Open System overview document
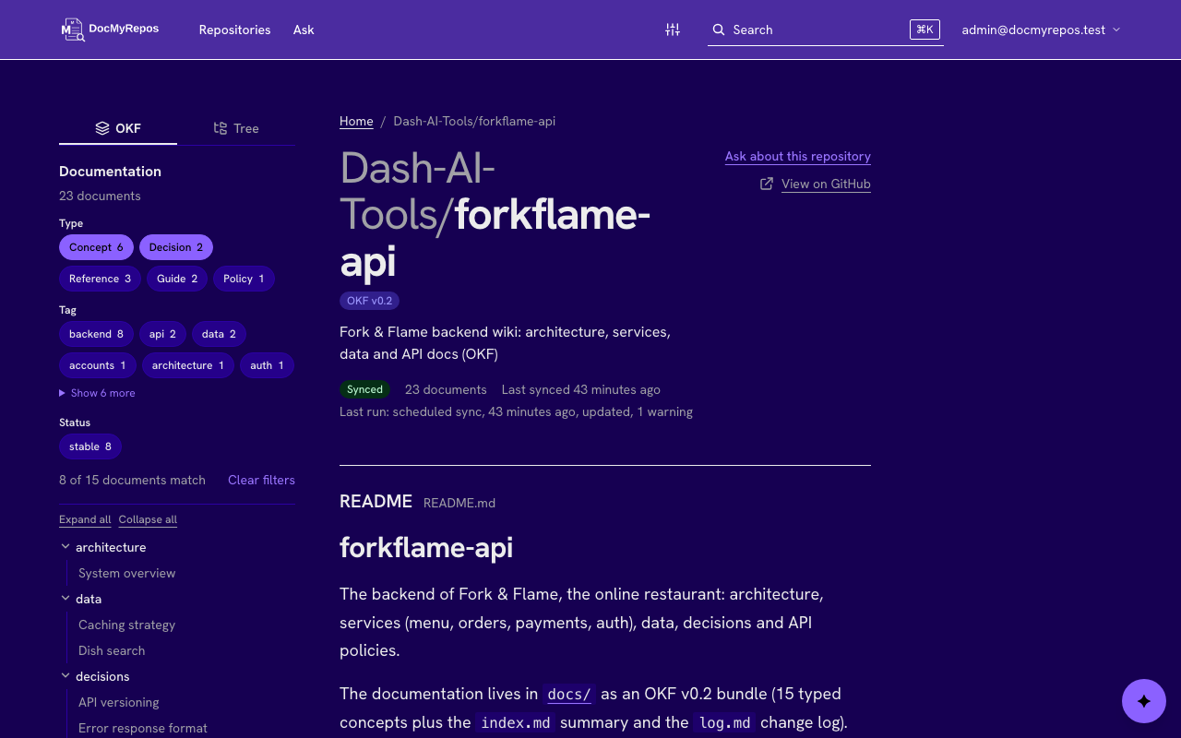Viewport: 1181px width, 738px height. tap(127, 573)
